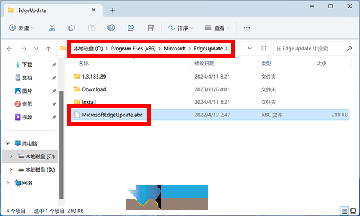Viewport: 360px width, 216px height.
Task: Expand the 本地磁盘 (D:) tree node
Action: point(11,170)
